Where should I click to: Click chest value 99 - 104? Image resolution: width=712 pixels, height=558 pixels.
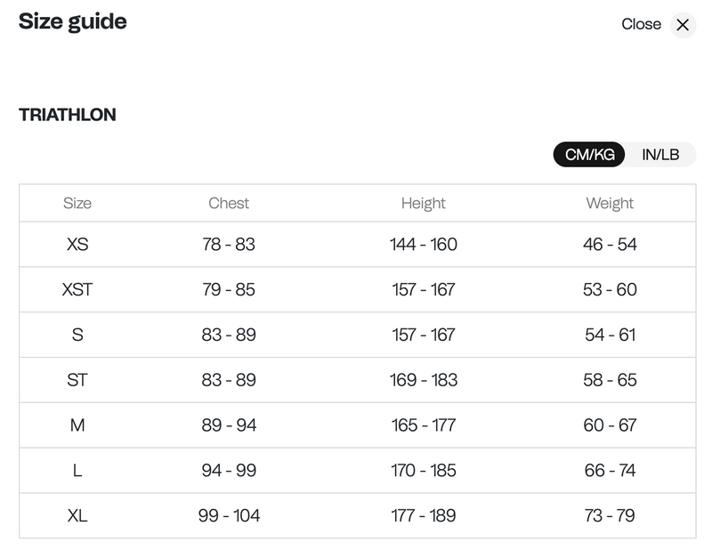(229, 516)
